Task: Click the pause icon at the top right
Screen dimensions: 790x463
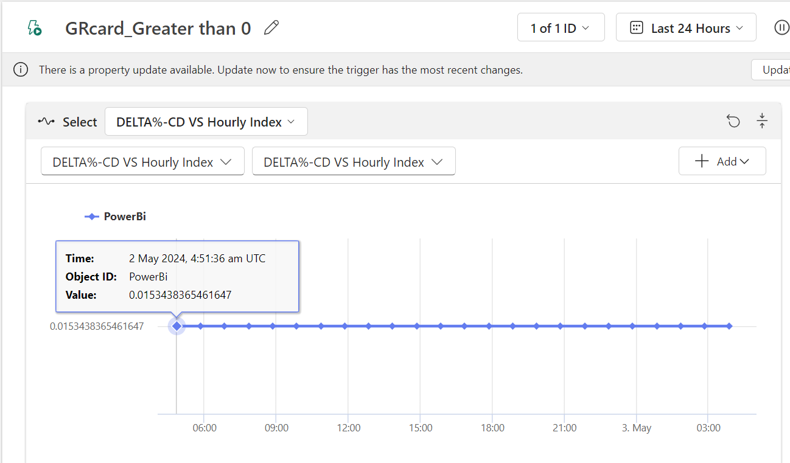Action: pyautogui.click(x=781, y=28)
